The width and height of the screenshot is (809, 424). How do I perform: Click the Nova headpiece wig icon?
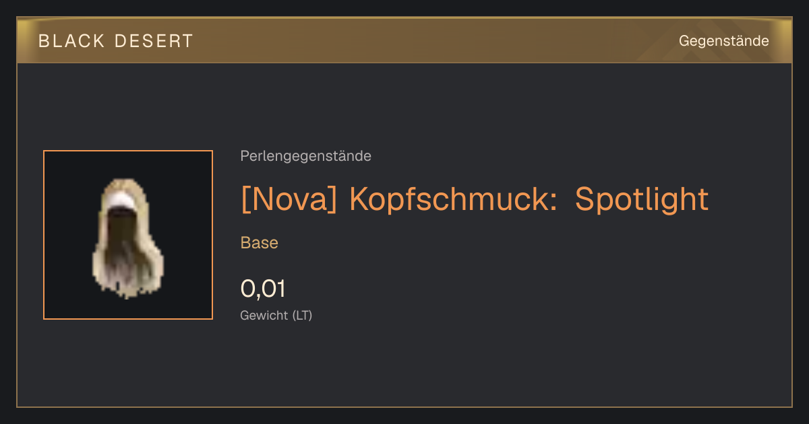[128, 238]
